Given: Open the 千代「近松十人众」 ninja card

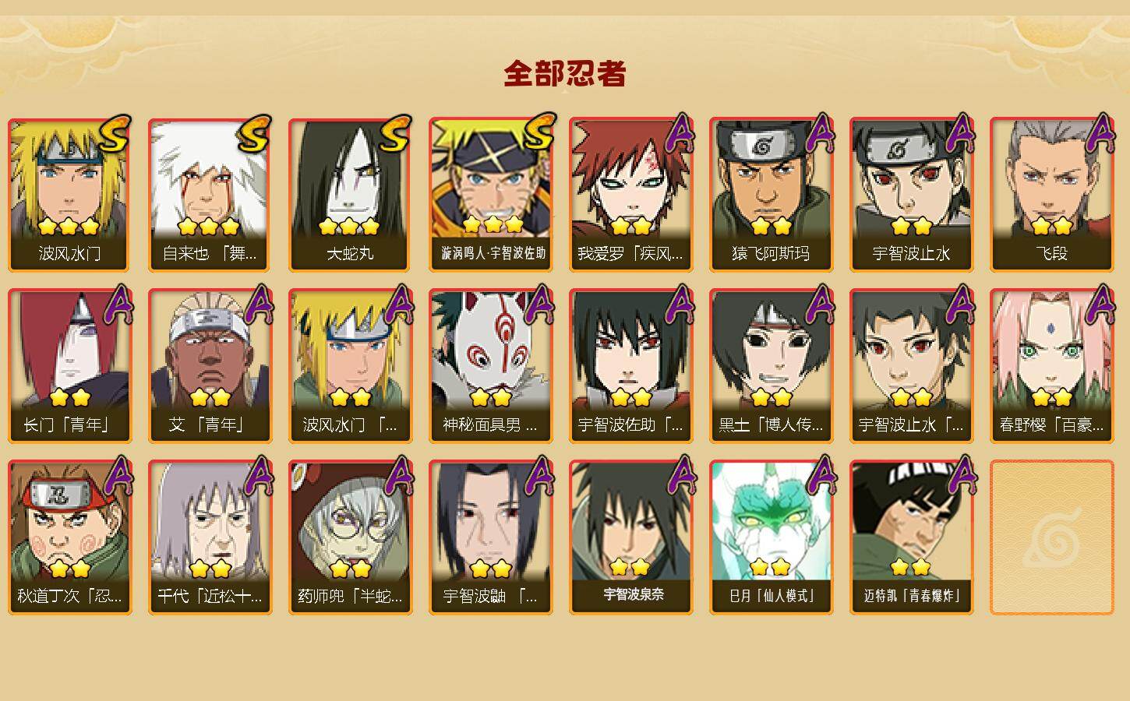Looking at the screenshot, I should click(210, 537).
